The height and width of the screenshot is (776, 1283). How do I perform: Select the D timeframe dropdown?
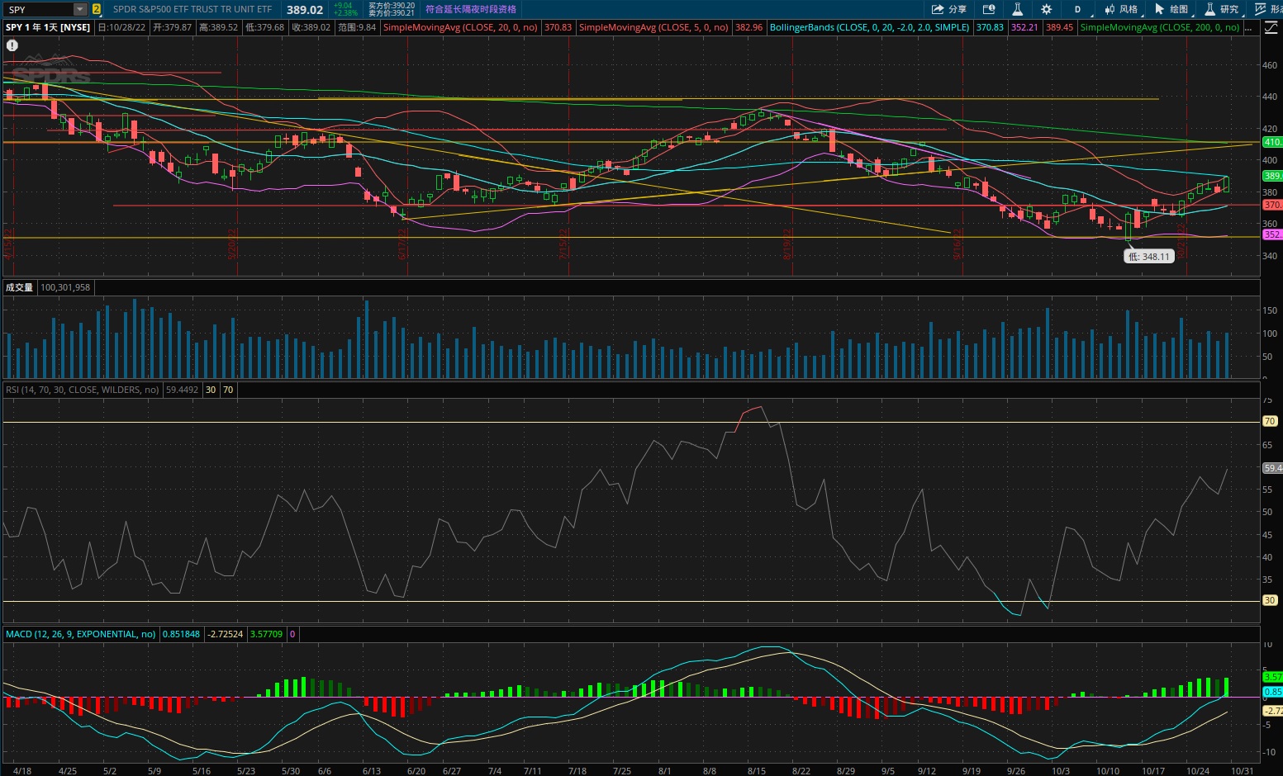pos(1077,10)
